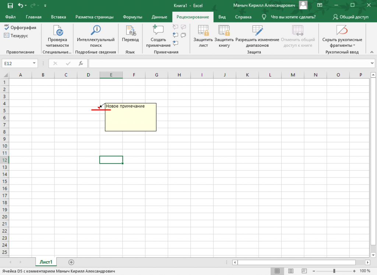The width and height of the screenshot is (377, 275).
Task: Click the Перевод translate icon
Action: pos(130,31)
